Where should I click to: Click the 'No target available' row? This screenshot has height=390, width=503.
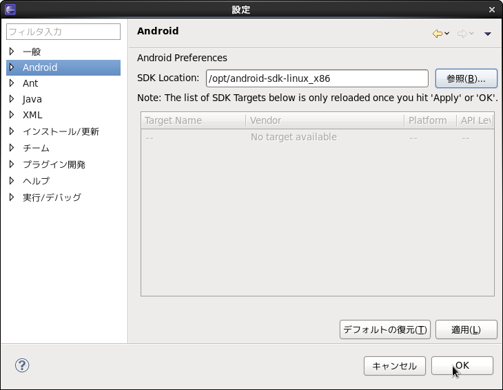(317, 138)
